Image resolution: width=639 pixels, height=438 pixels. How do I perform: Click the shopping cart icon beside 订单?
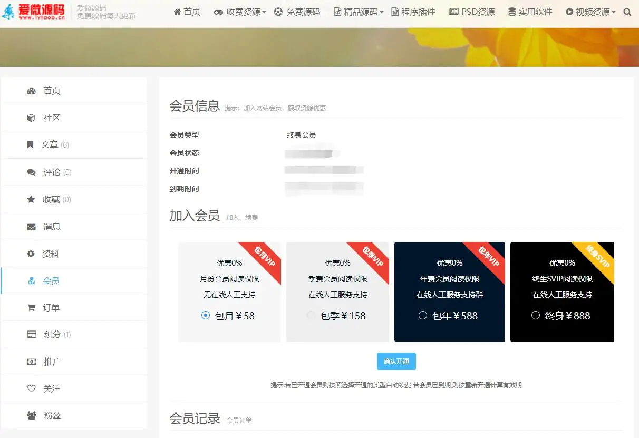coord(31,308)
